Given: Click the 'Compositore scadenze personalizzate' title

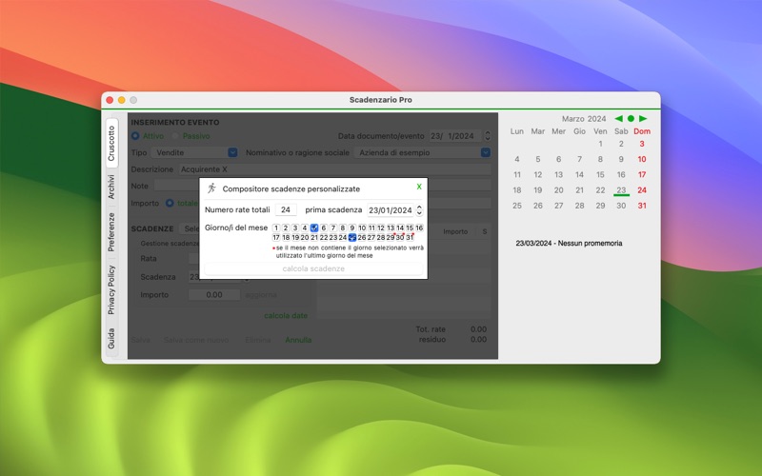Looking at the screenshot, I should [x=291, y=188].
